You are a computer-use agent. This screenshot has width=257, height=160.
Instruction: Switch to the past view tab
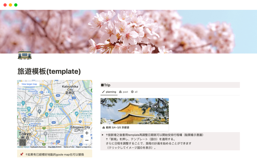pos(124,92)
